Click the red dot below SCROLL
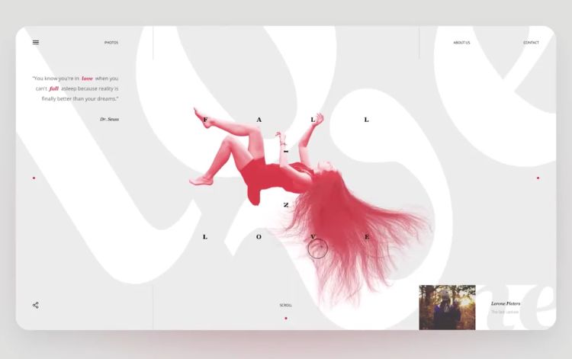 coord(286,318)
